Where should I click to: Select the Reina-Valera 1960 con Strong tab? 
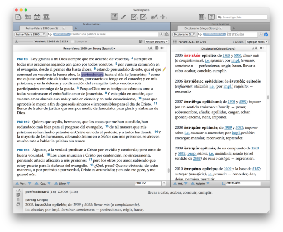coord(38,28)
